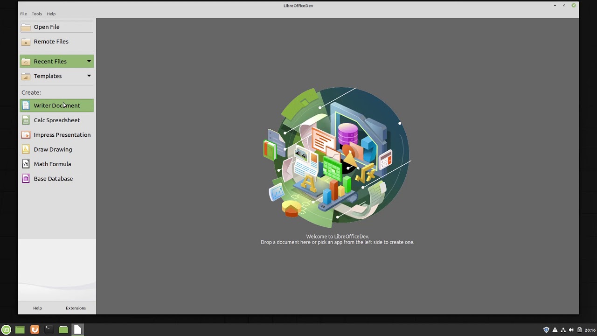Image resolution: width=597 pixels, height=336 pixels.
Task: Expand the Templates dropdown arrow
Action: [89, 76]
